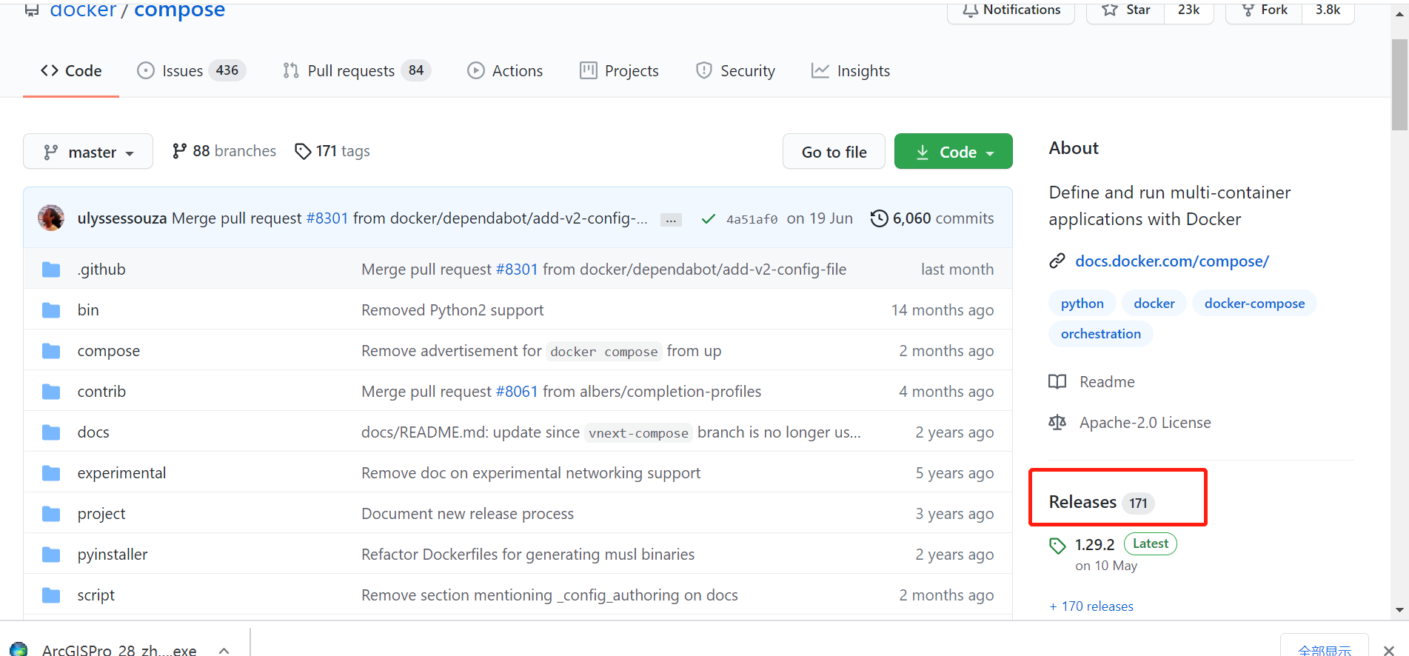This screenshot has height=656, width=1409.
Task: Switch to Projects tab
Action: point(619,71)
